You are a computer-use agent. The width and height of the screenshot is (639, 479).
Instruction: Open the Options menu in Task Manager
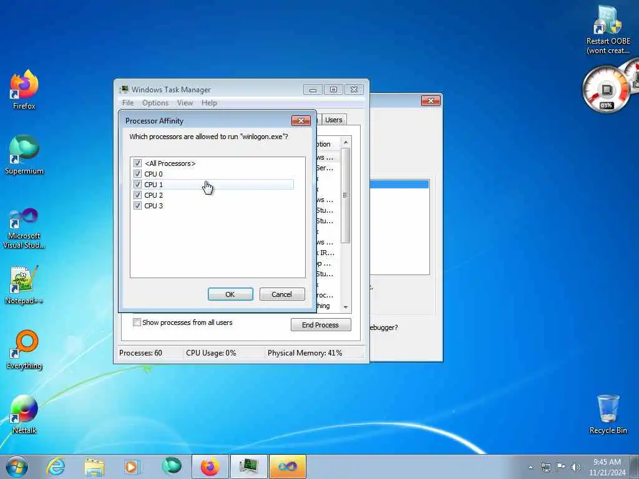pos(155,103)
